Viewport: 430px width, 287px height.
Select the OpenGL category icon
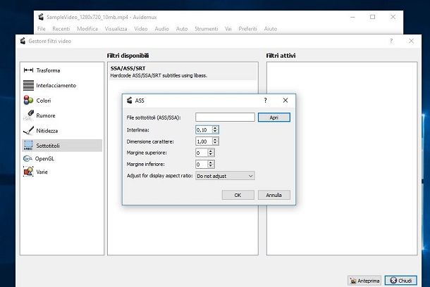tap(27, 159)
